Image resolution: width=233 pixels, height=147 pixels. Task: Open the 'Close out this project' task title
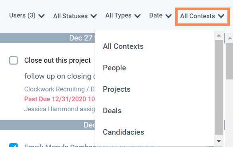[x=57, y=60]
